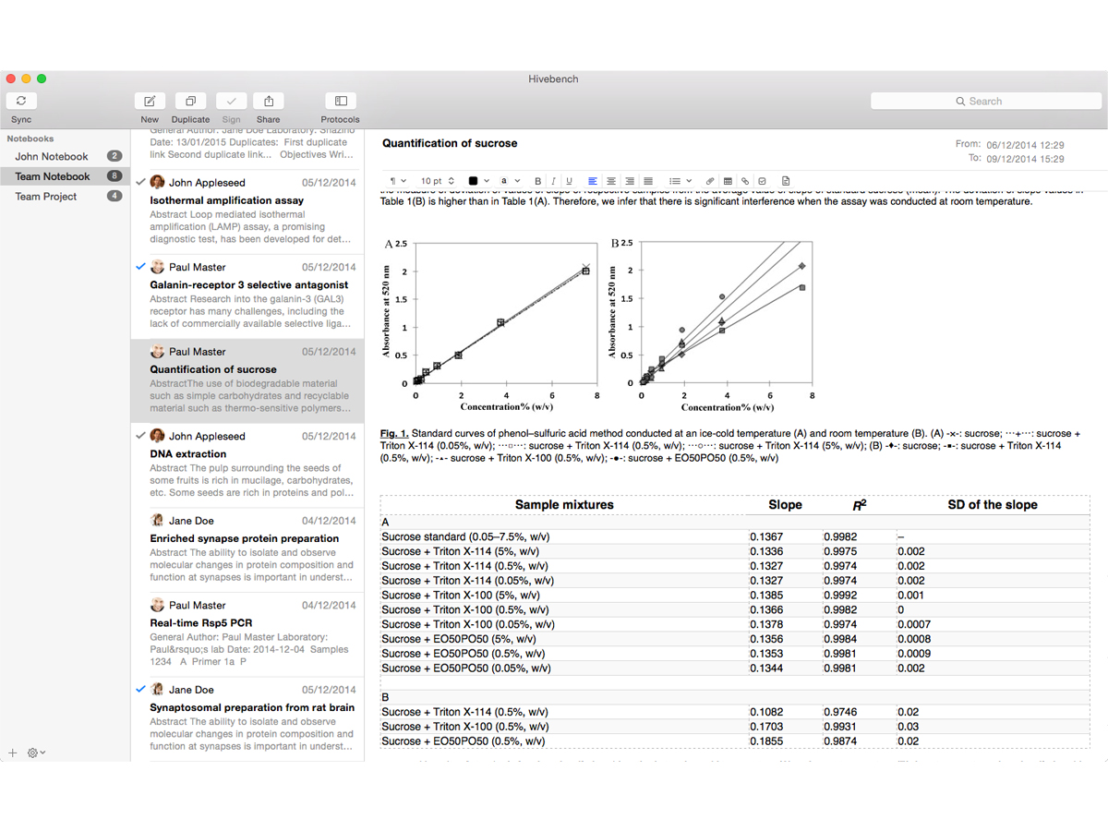Click the Sync icon in the toolbar

click(20, 101)
